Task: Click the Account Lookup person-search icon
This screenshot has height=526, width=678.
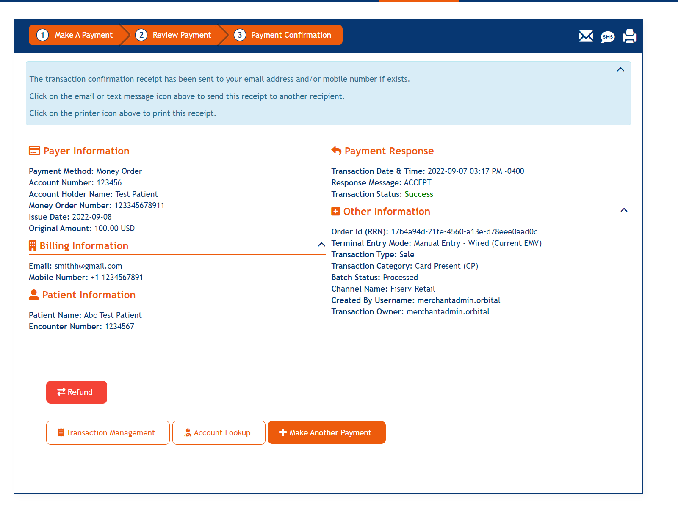Action: tap(187, 432)
